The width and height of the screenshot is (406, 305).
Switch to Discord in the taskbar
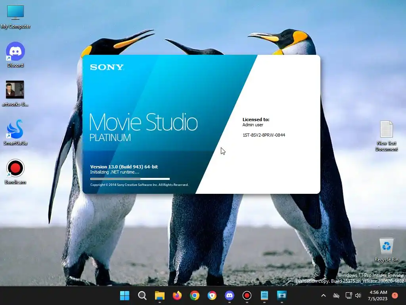(x=230, y=295)
